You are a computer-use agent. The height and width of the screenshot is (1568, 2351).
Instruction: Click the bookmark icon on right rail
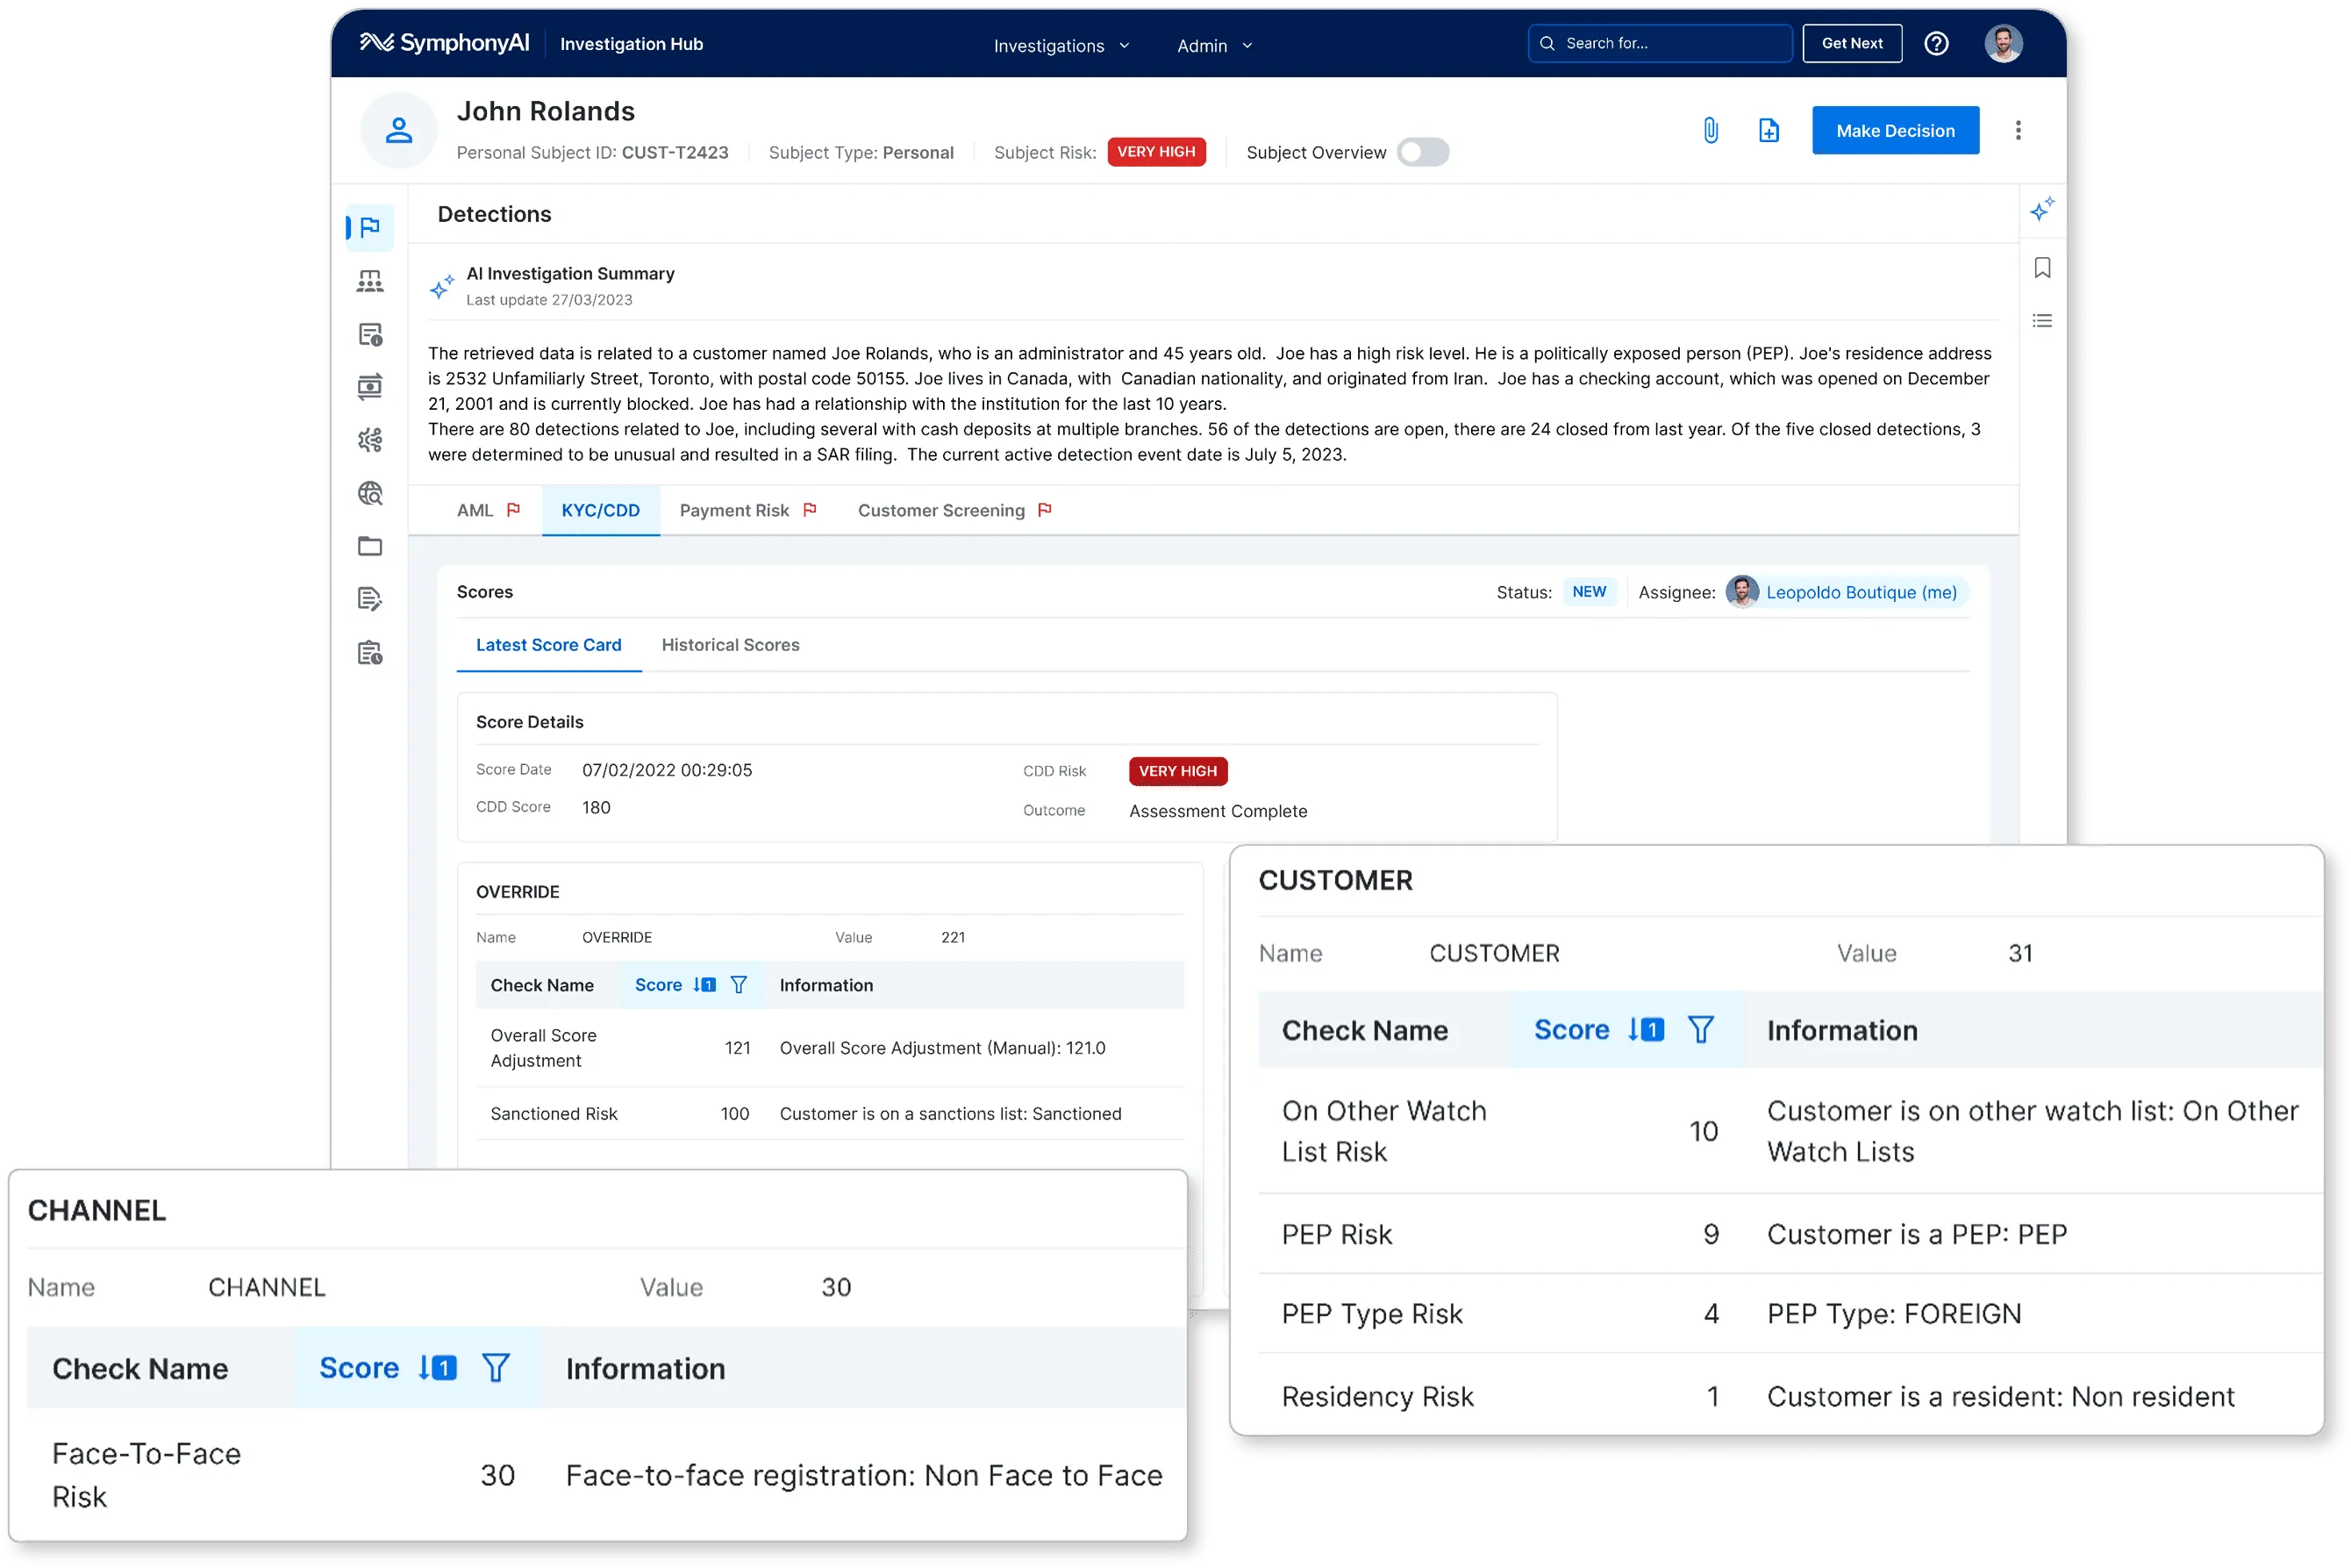point(2042,268)
